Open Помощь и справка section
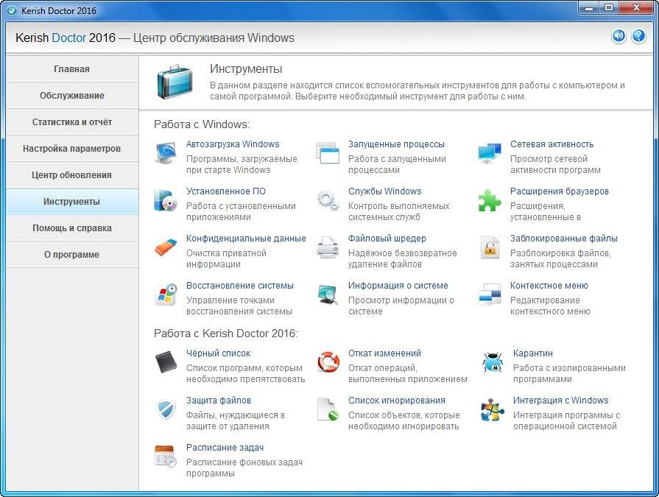The image size is (659, 497). [x=72, y=228]
